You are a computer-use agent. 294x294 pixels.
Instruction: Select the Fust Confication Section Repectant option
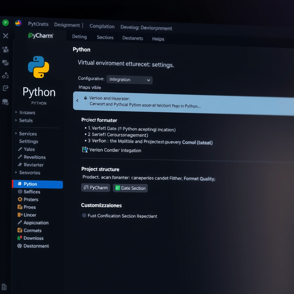[84, 215]
